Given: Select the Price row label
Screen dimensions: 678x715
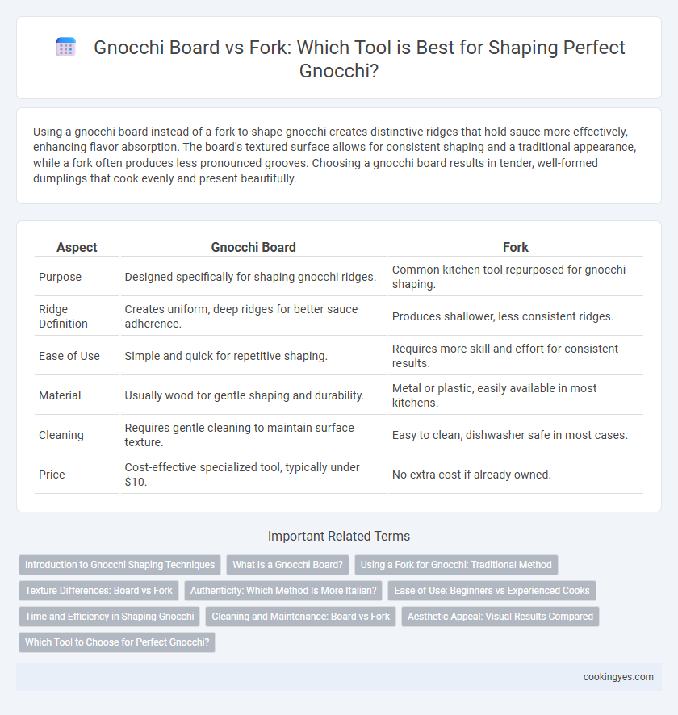Looking at the screenshot, I should pyautogui.click(x=52, y=475).
